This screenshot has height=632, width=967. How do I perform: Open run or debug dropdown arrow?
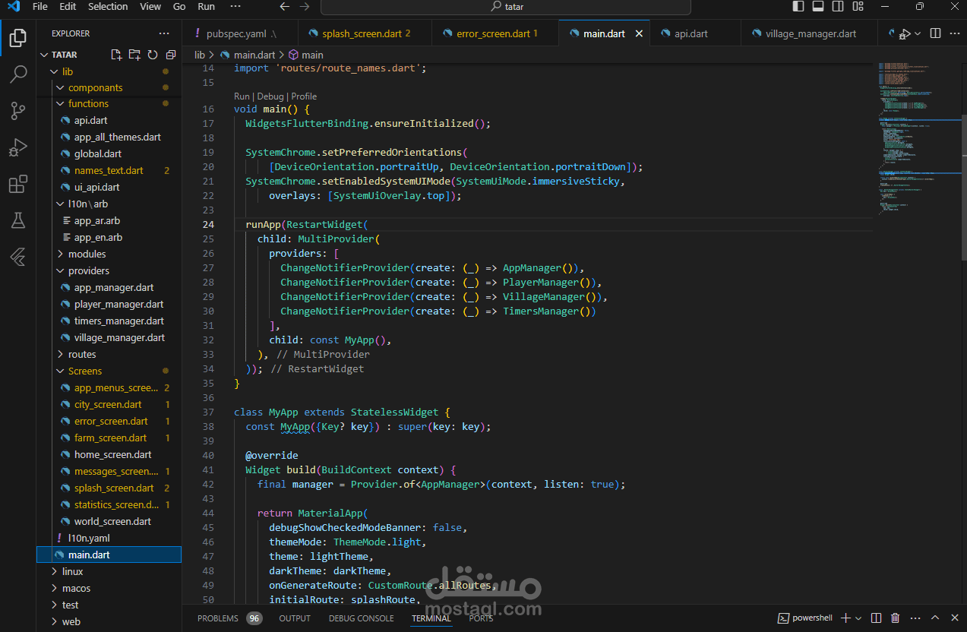pyautogui.click(x=918, y=33)
